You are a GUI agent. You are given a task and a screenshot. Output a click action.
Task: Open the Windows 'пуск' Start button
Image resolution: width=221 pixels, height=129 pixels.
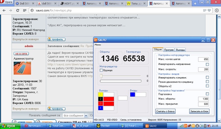pyautogui.click(x=10, y=126)
